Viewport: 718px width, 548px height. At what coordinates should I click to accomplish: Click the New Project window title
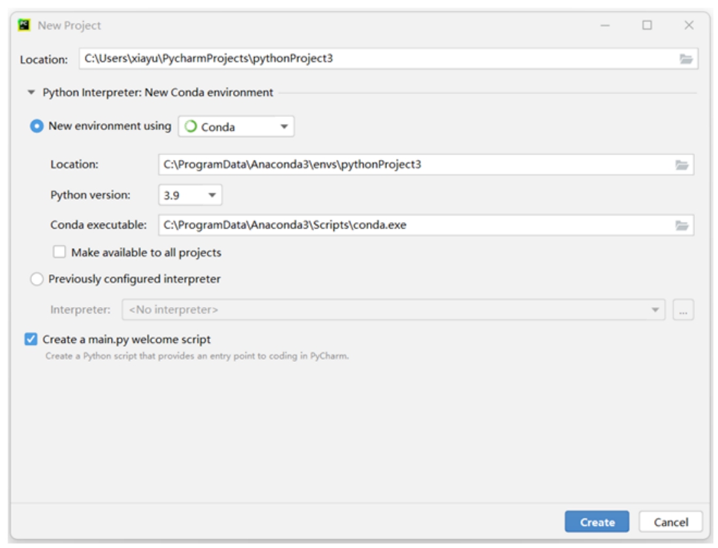pos(69,25)
